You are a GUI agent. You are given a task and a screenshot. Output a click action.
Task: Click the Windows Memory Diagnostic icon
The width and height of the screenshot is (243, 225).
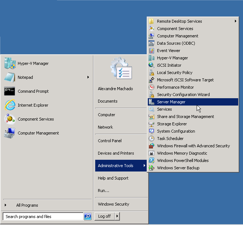[x=151, y=153]
